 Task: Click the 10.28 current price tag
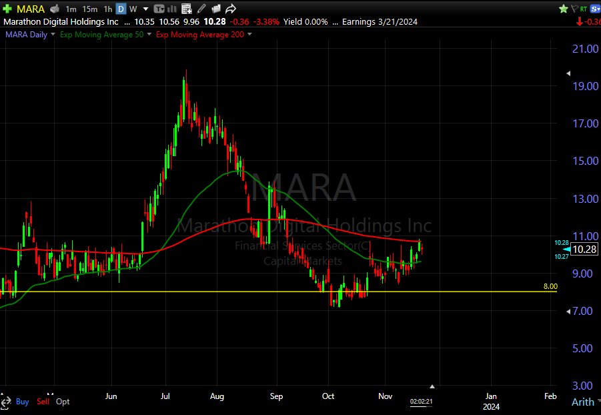[584, 250]
